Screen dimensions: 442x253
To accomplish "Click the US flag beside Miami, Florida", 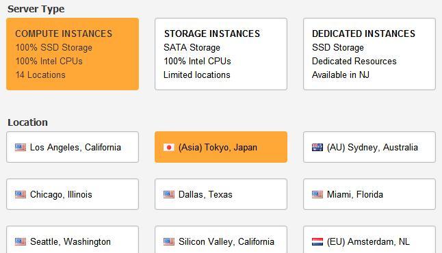I will [317, 194].
